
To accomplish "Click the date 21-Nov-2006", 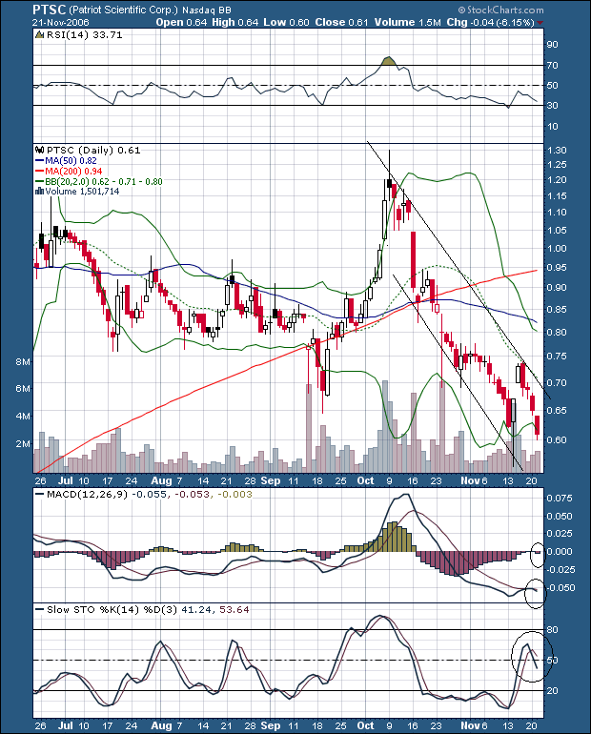I will [61, 22].
